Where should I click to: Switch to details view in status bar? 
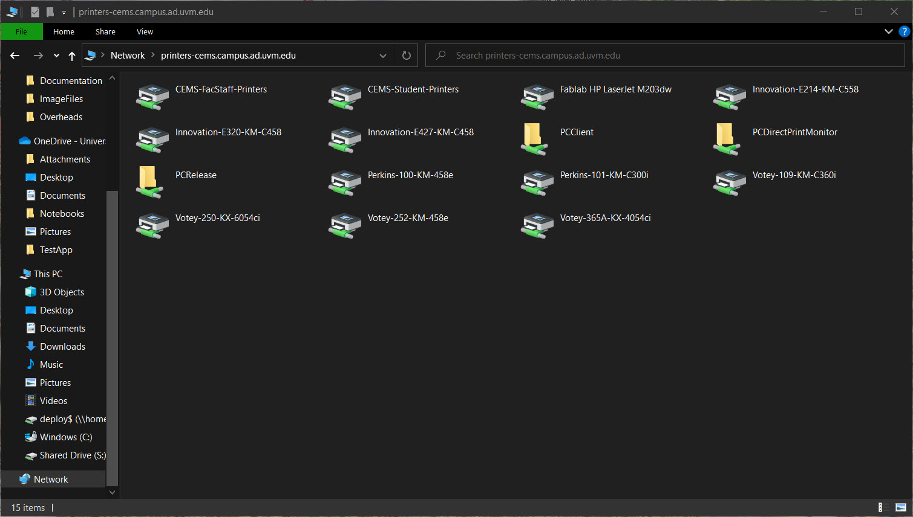(x=884, y=507)
